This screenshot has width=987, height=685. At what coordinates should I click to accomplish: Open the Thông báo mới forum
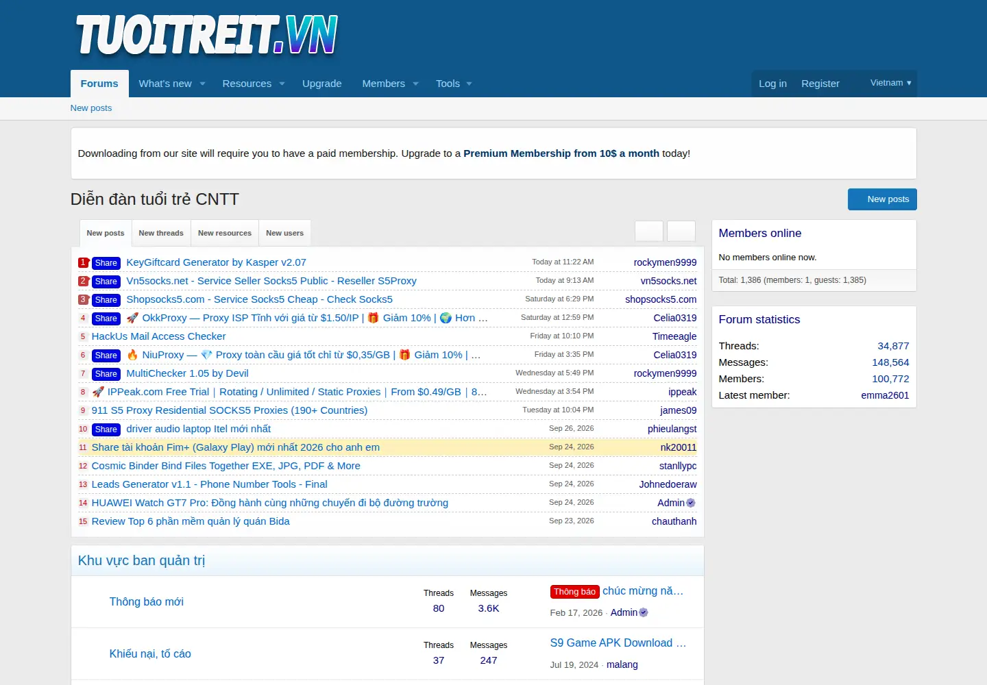(147, 601)
